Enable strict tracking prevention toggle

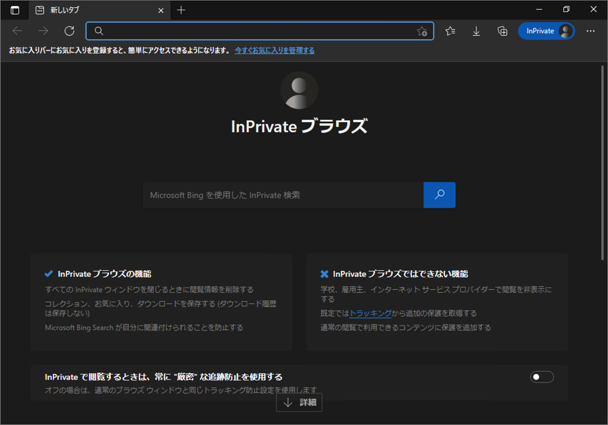(x=541, y=377)
